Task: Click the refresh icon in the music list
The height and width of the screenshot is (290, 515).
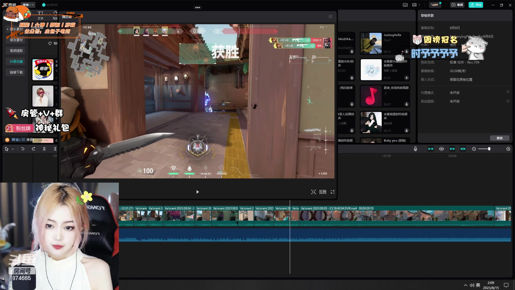Action: 50,43
